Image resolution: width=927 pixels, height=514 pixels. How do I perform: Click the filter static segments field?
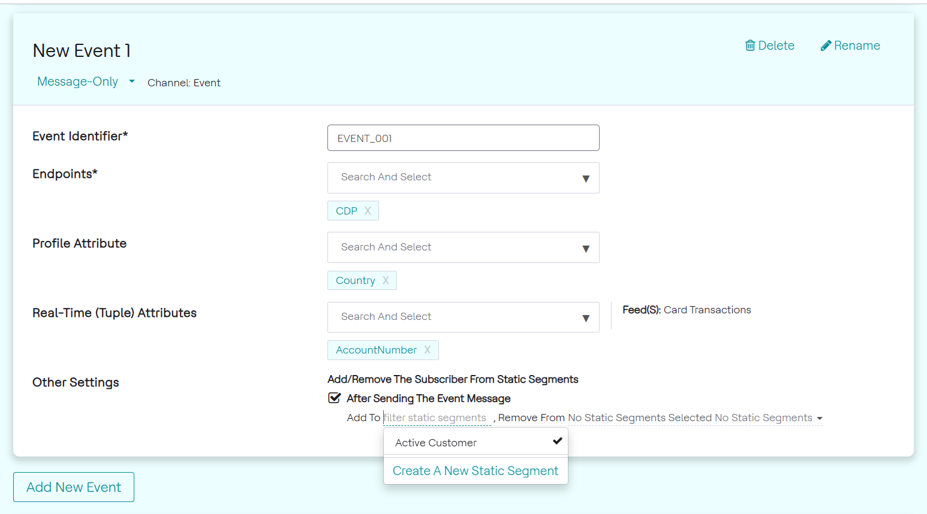tap(437, 418)
